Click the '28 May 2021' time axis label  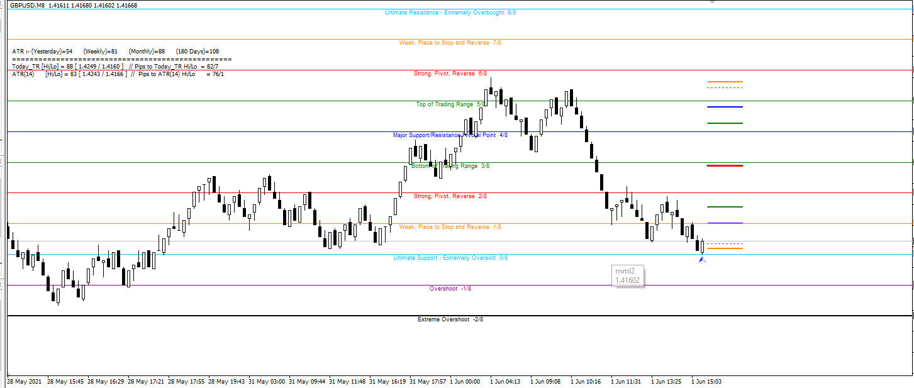click(x=25, y=382)
